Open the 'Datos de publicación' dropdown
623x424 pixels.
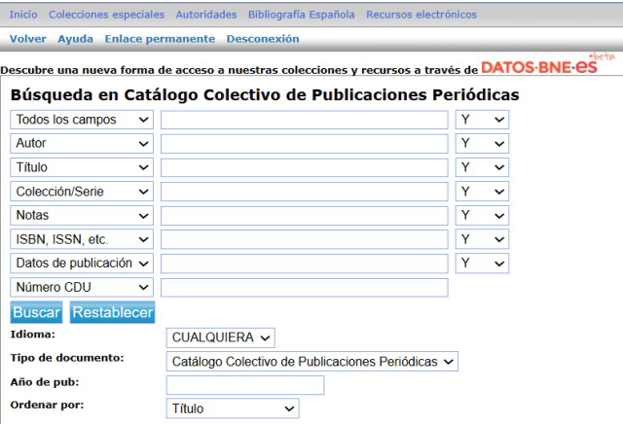click(82, 264)
